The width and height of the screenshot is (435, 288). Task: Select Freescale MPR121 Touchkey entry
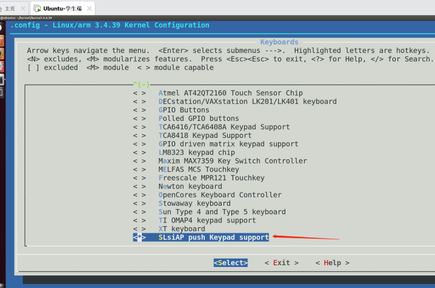pos(211,178)
